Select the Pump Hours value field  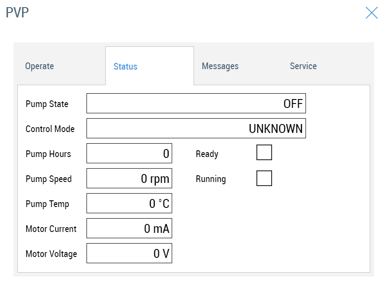point(129,153)
